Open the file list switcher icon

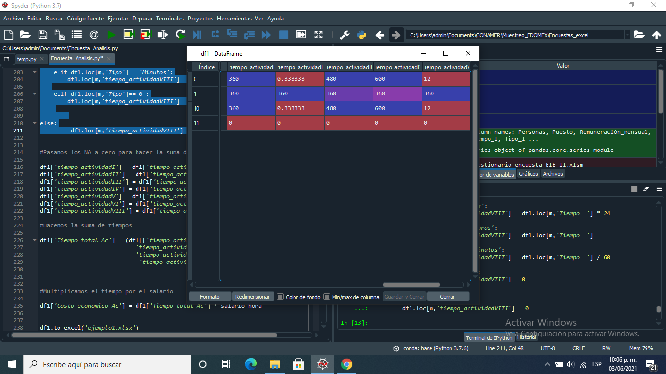[x=77, y=35]
